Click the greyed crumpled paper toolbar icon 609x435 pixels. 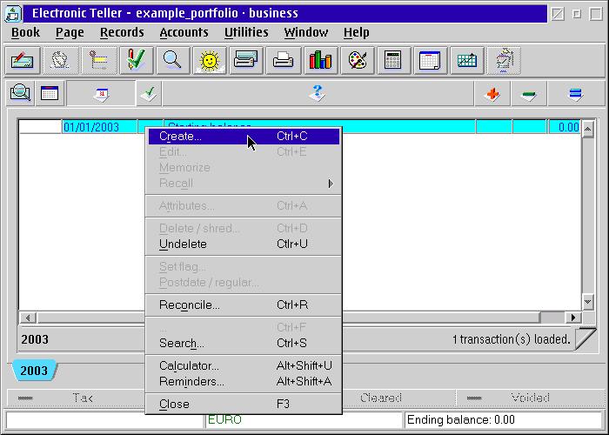coord(60,61)
